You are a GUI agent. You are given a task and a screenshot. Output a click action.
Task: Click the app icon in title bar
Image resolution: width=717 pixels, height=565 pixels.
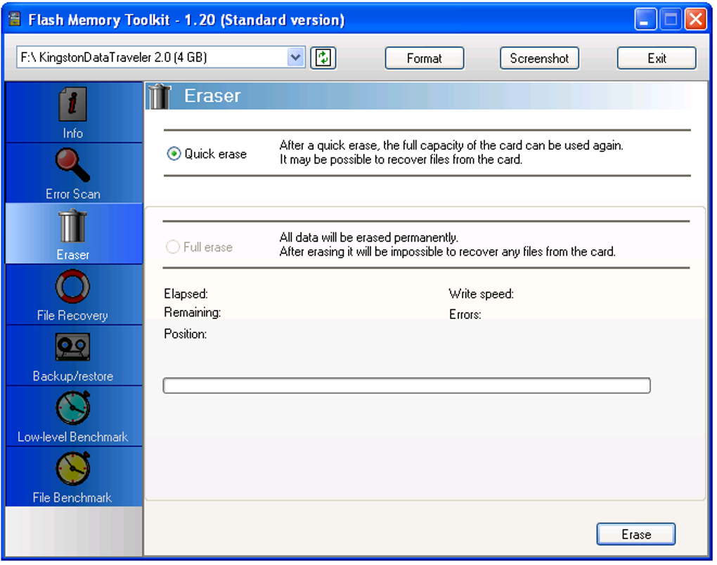click(x=15, y=19)
